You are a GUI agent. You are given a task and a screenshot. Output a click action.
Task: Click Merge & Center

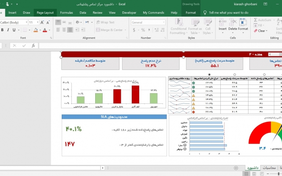coord(110,30)
